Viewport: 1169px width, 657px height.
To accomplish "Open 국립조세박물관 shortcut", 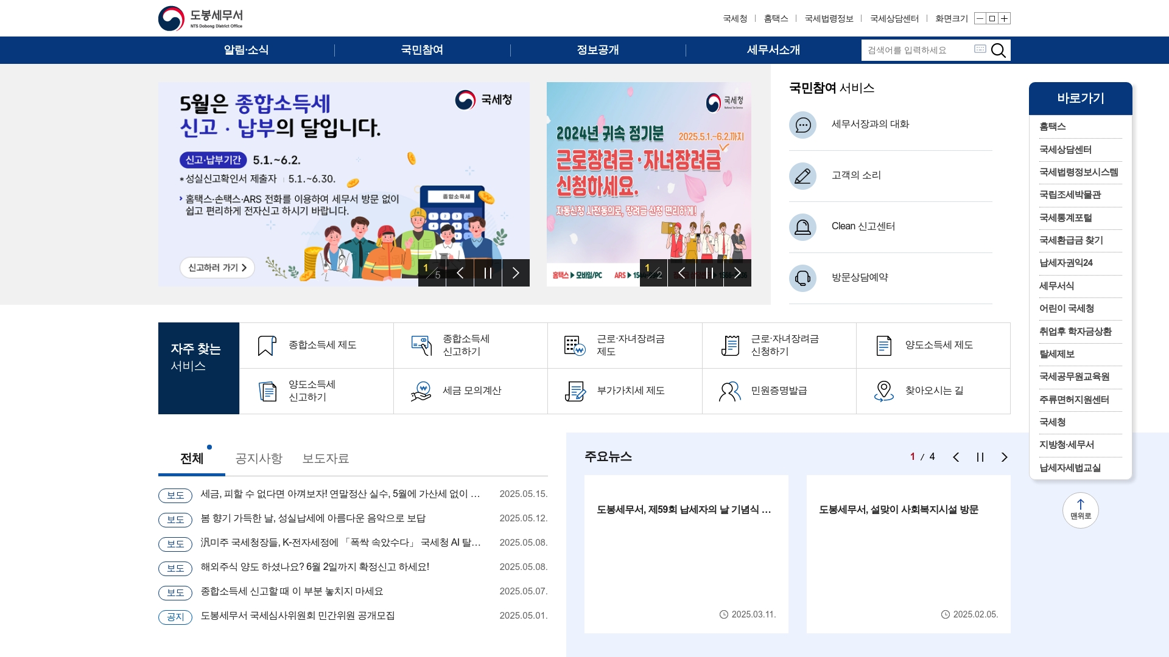I will pyautogui.click(x=1070, y=195).
